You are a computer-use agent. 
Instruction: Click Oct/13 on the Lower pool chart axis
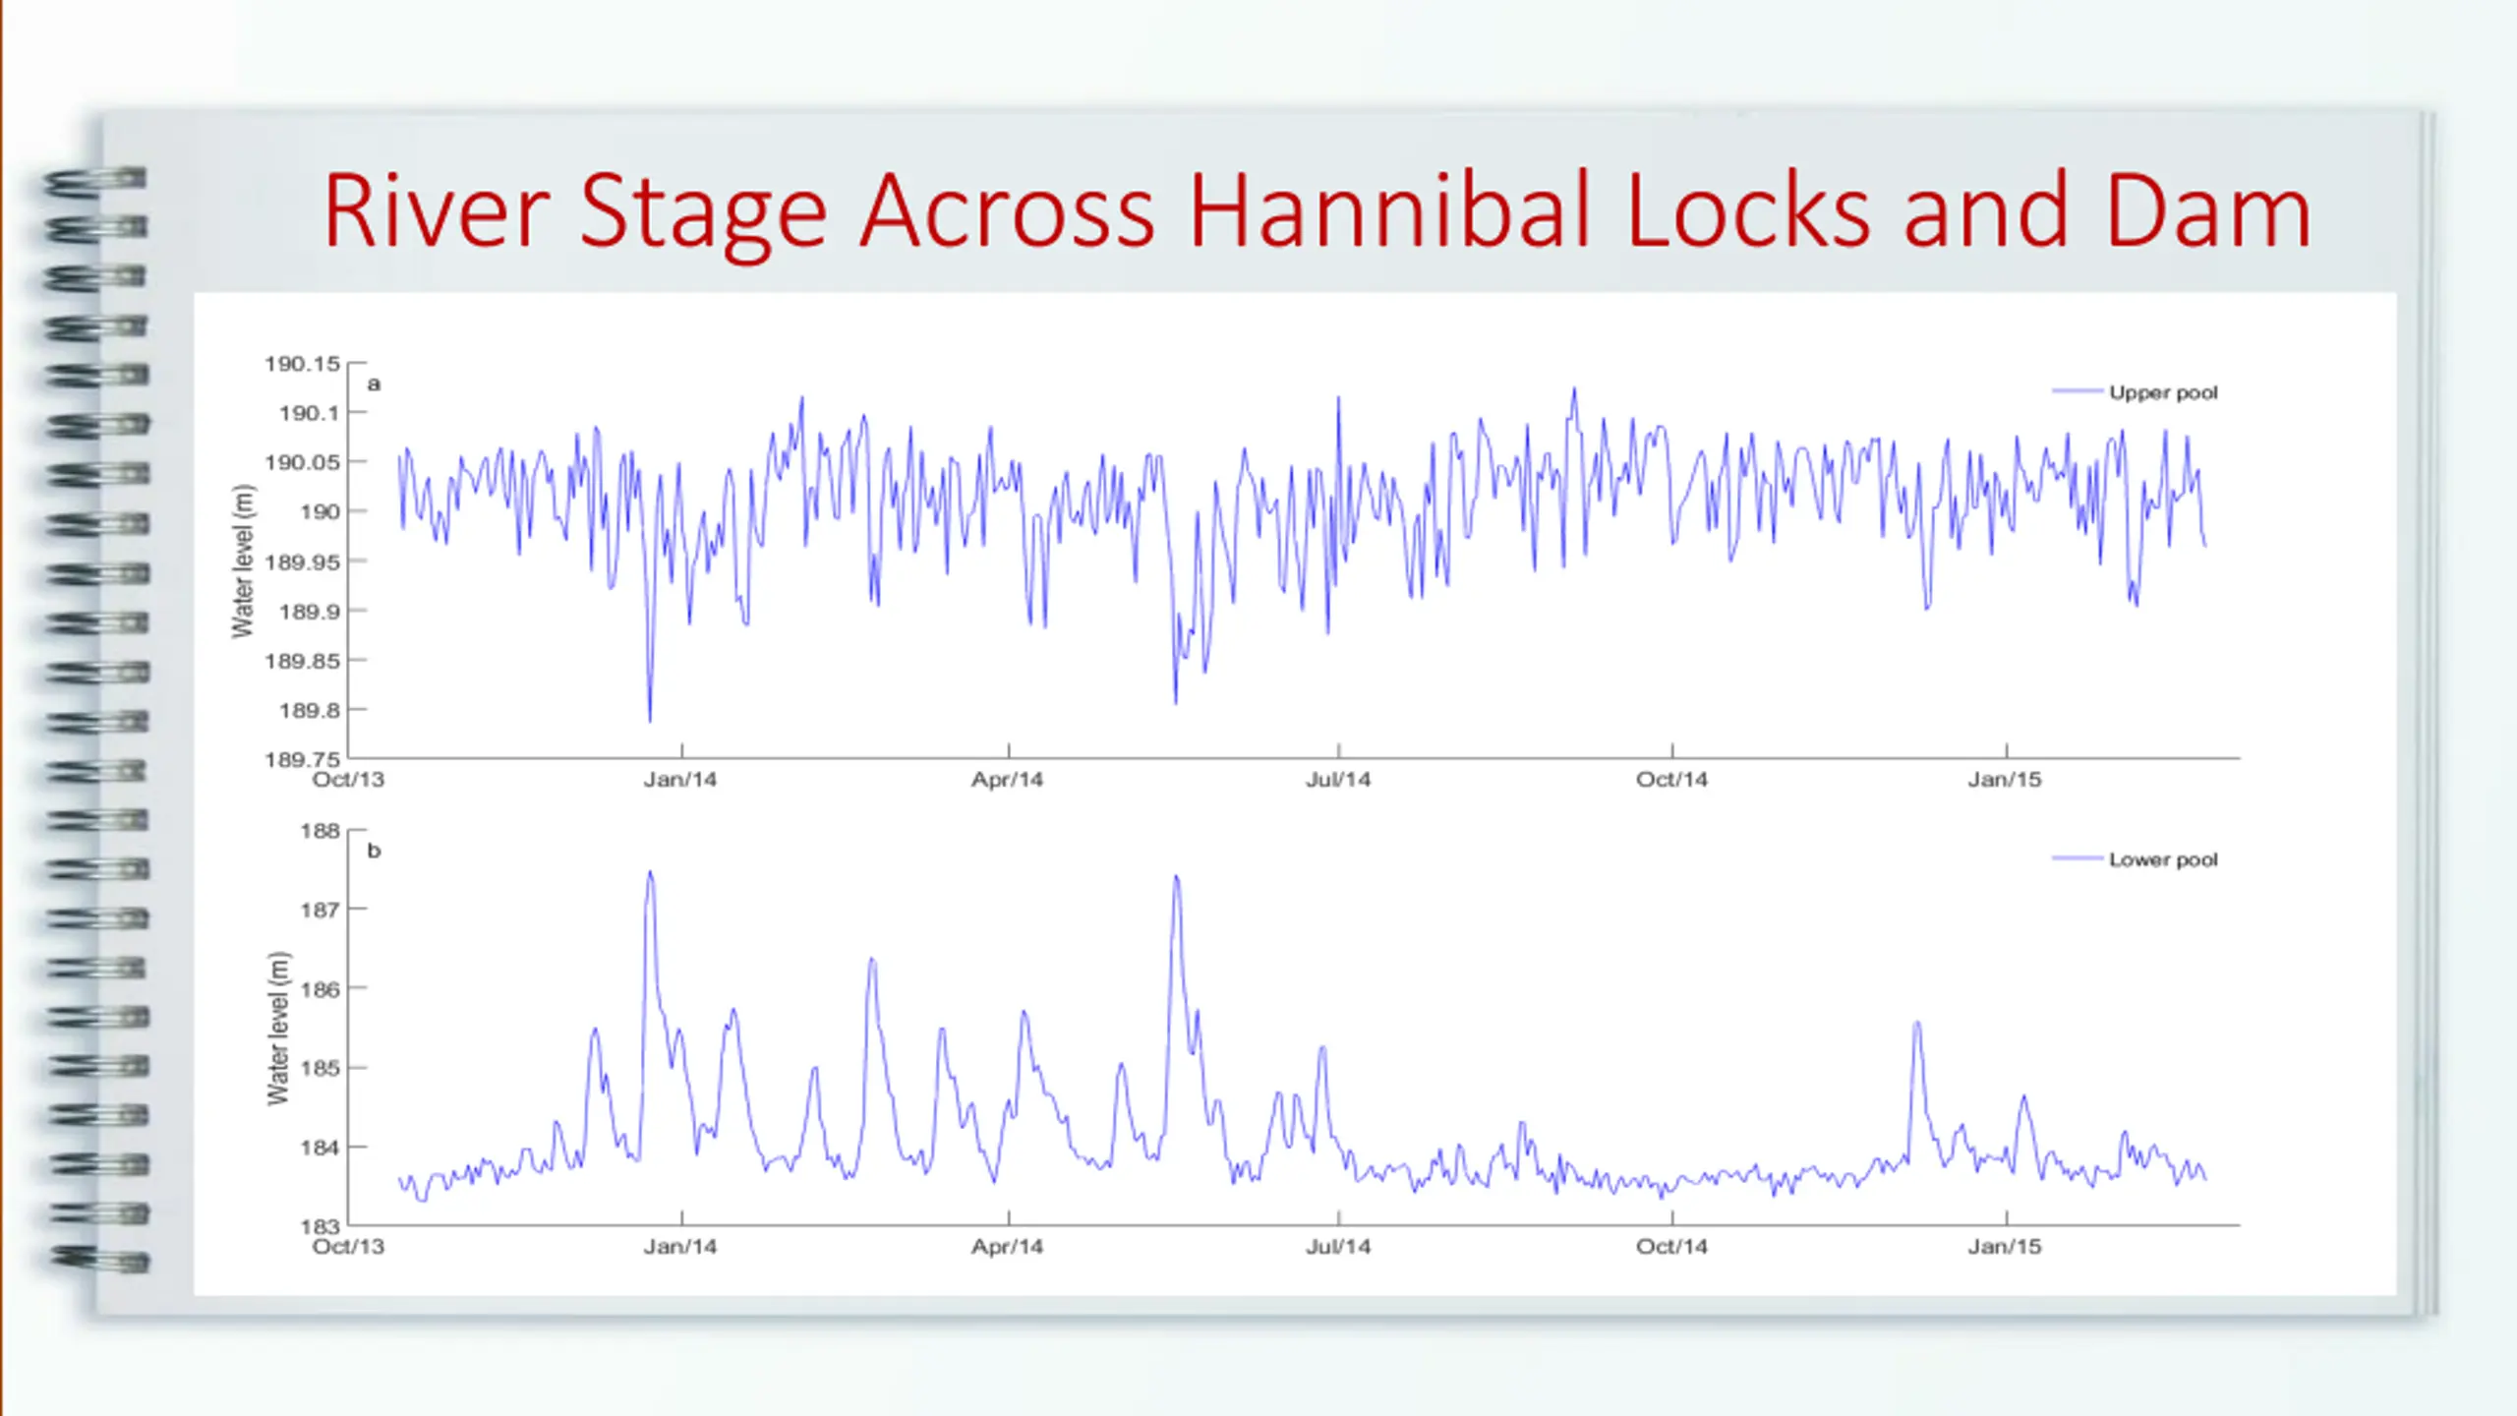coord(348,1247)
